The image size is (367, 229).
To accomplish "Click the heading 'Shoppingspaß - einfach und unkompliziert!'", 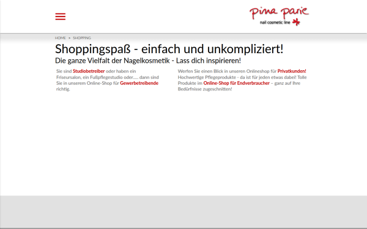I will coord(169,49).
